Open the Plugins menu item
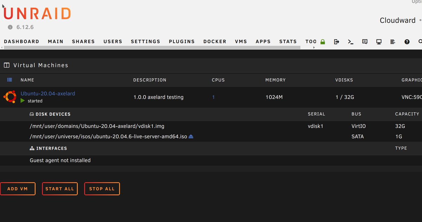This screenshot has height=222, width=422. 182,41
